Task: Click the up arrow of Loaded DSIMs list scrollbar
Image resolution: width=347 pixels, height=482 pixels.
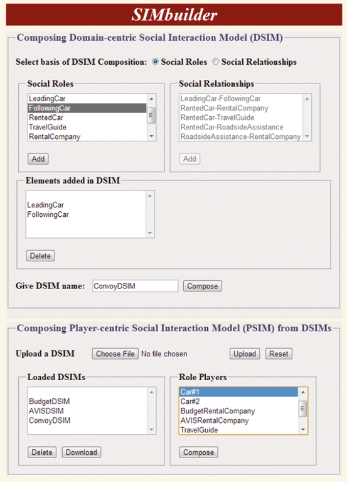Action: pyautogui.click(x=152, y=392)
